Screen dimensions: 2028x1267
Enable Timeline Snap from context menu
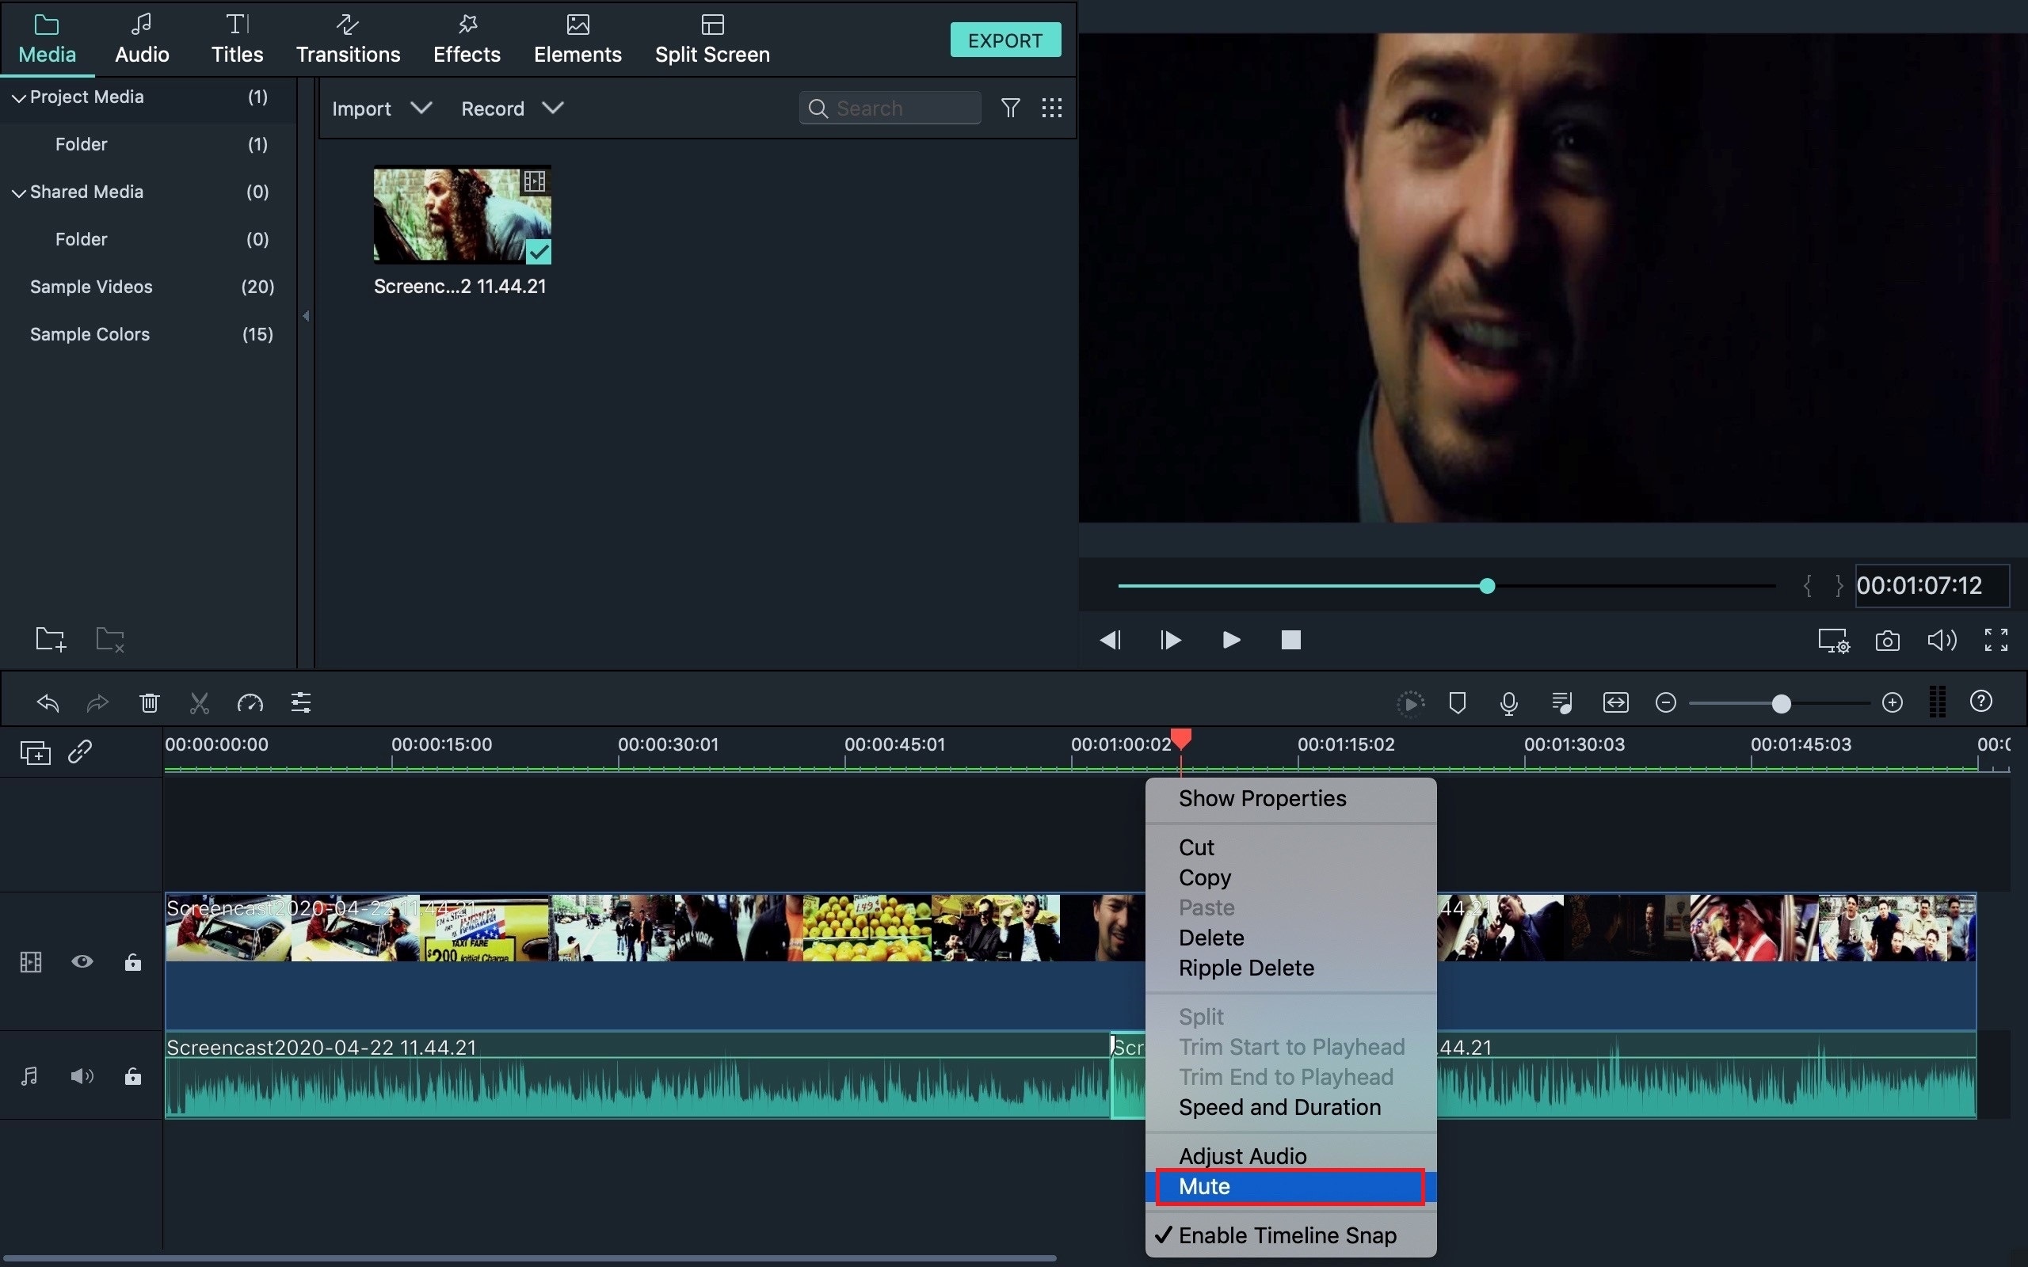(x=1288, y=1234)
